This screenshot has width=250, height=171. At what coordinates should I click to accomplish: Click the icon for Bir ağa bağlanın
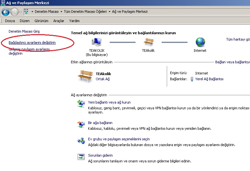tap(81, 124)
